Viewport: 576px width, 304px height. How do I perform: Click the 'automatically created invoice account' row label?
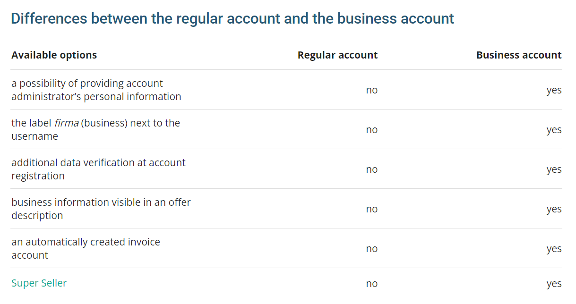pyautogui.click(x=86, y=248)
